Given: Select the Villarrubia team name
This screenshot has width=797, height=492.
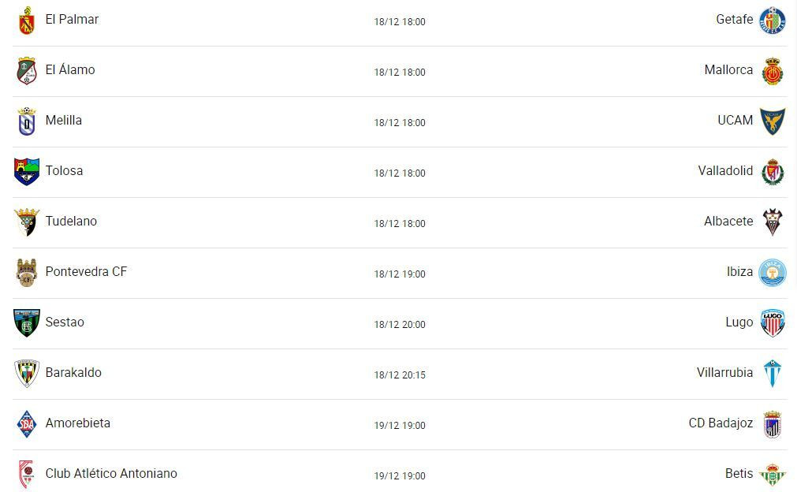Looking at the screenshot, I should [x=724, y=372].
